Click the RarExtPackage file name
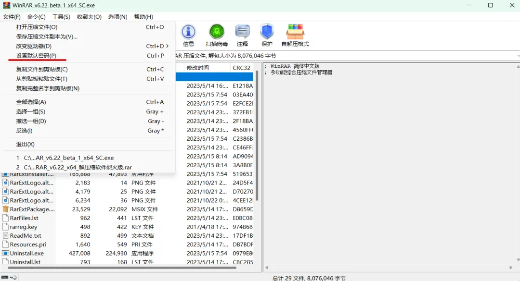Viewport: 520px width, 281px height. click(x=33, y=209)
